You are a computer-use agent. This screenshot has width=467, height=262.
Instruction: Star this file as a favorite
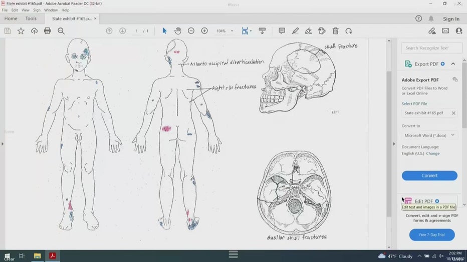tap(21, 31)
